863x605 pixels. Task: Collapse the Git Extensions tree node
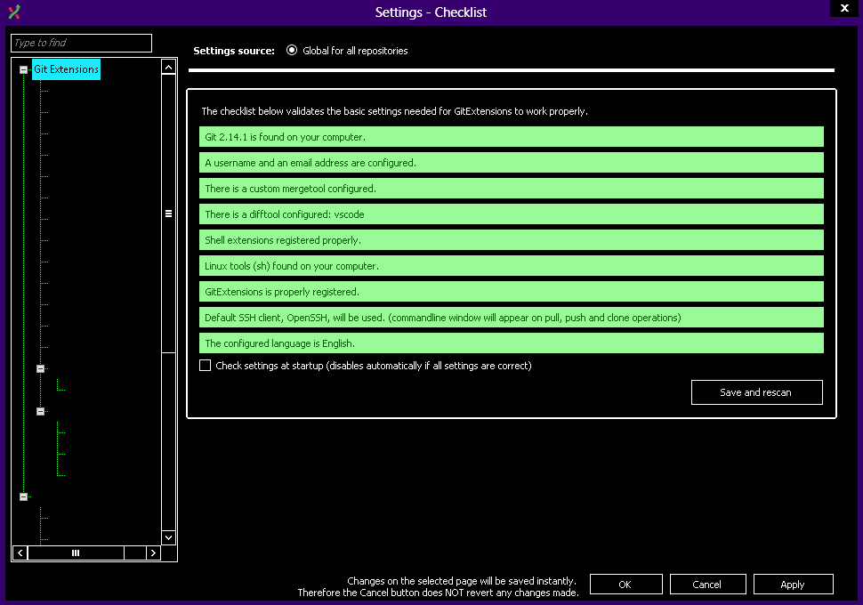click(x=24, y=70)
